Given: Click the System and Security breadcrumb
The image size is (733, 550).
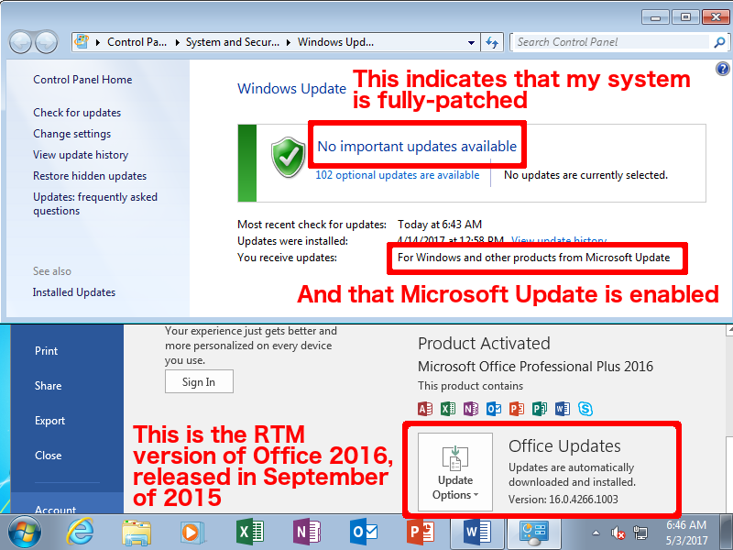Looking at the screenshot, I should coord(233,42).
